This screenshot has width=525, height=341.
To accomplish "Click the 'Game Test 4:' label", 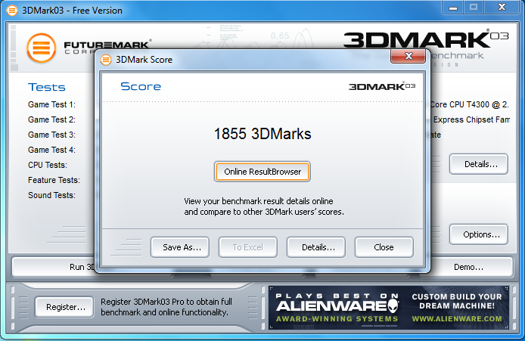I will pyautogui.click(x=52, y=150).
